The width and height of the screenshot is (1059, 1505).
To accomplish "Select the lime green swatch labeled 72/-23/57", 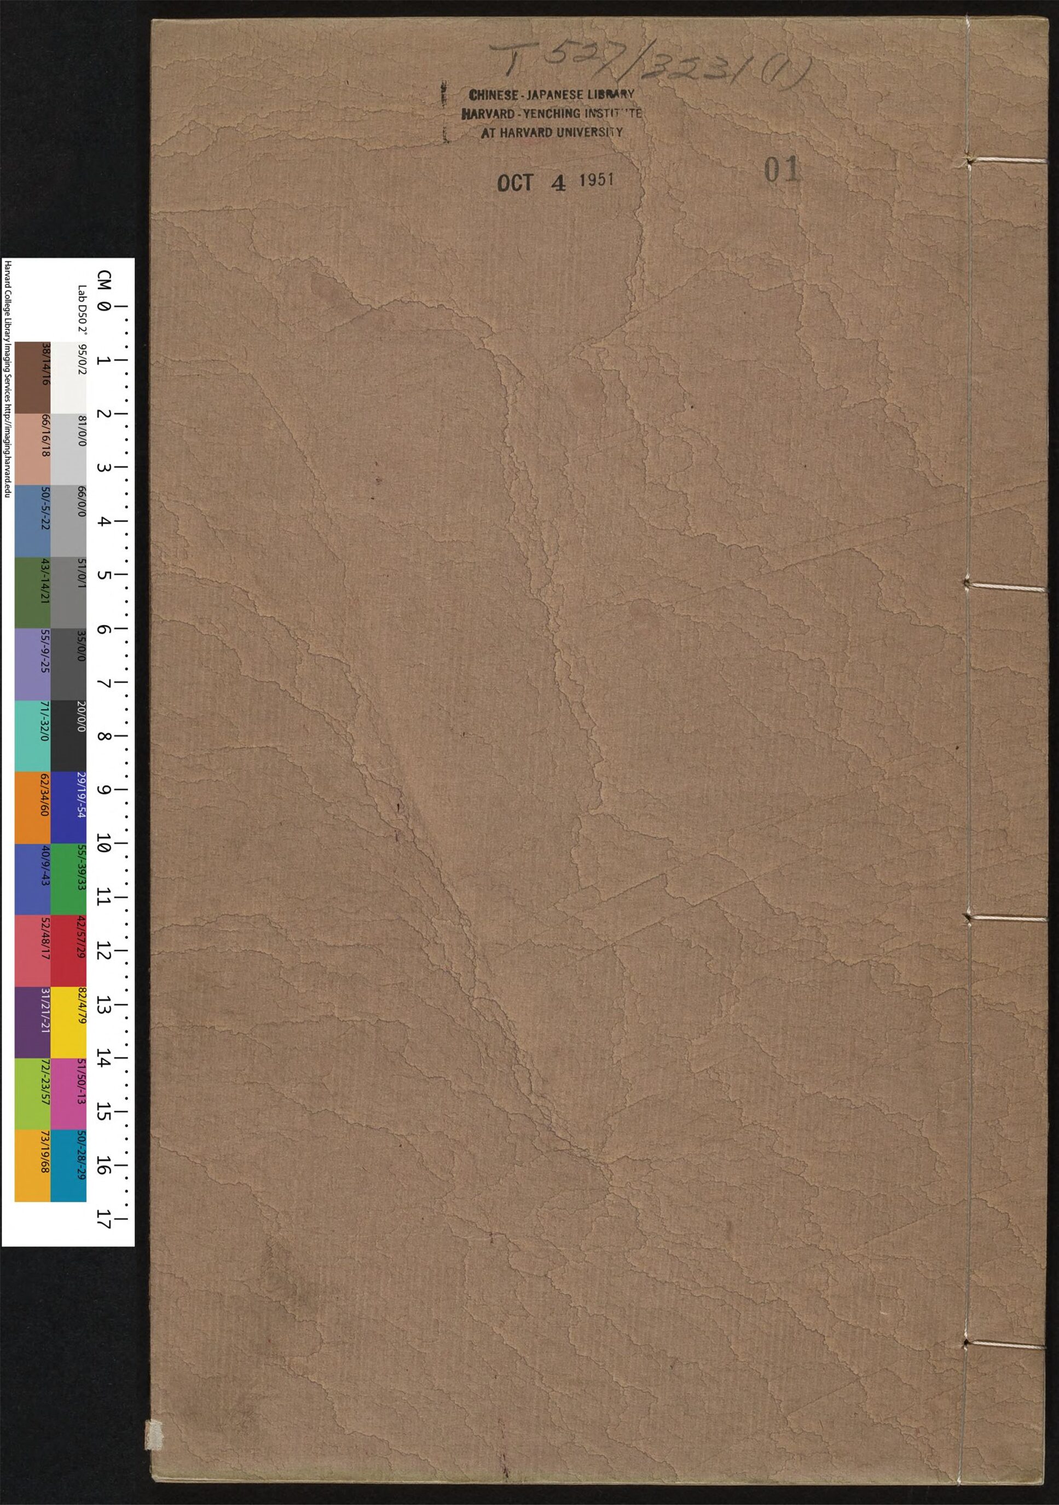I will coord(33,1095).
